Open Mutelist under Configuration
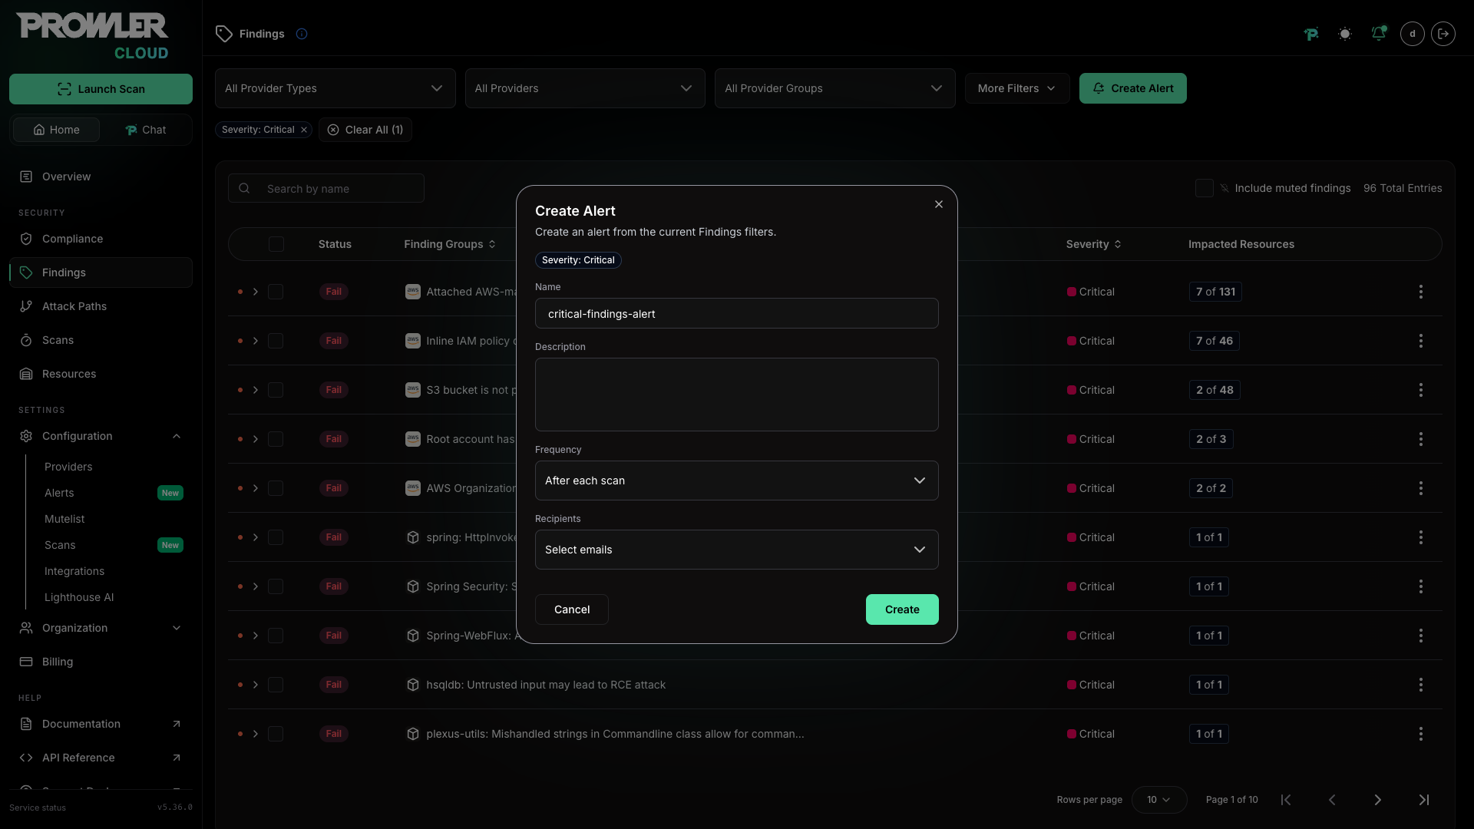 [64, 519]
